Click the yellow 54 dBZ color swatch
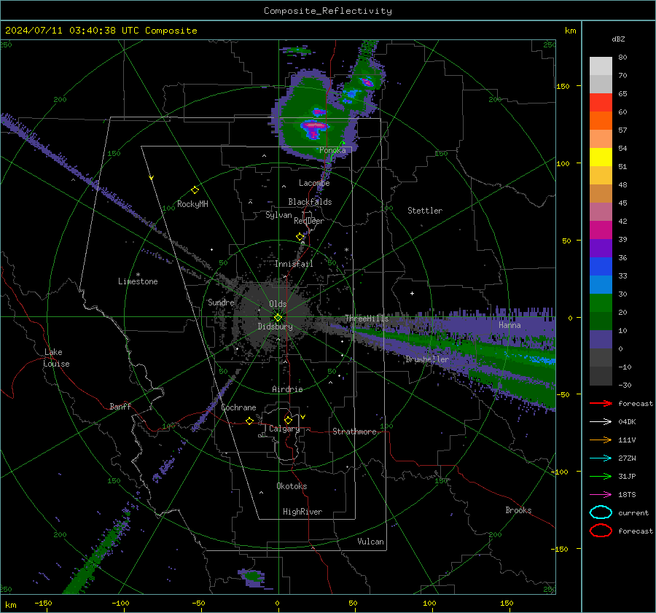Image resolution: width=656 pixels, height=613 pixels. pos(601,157)
